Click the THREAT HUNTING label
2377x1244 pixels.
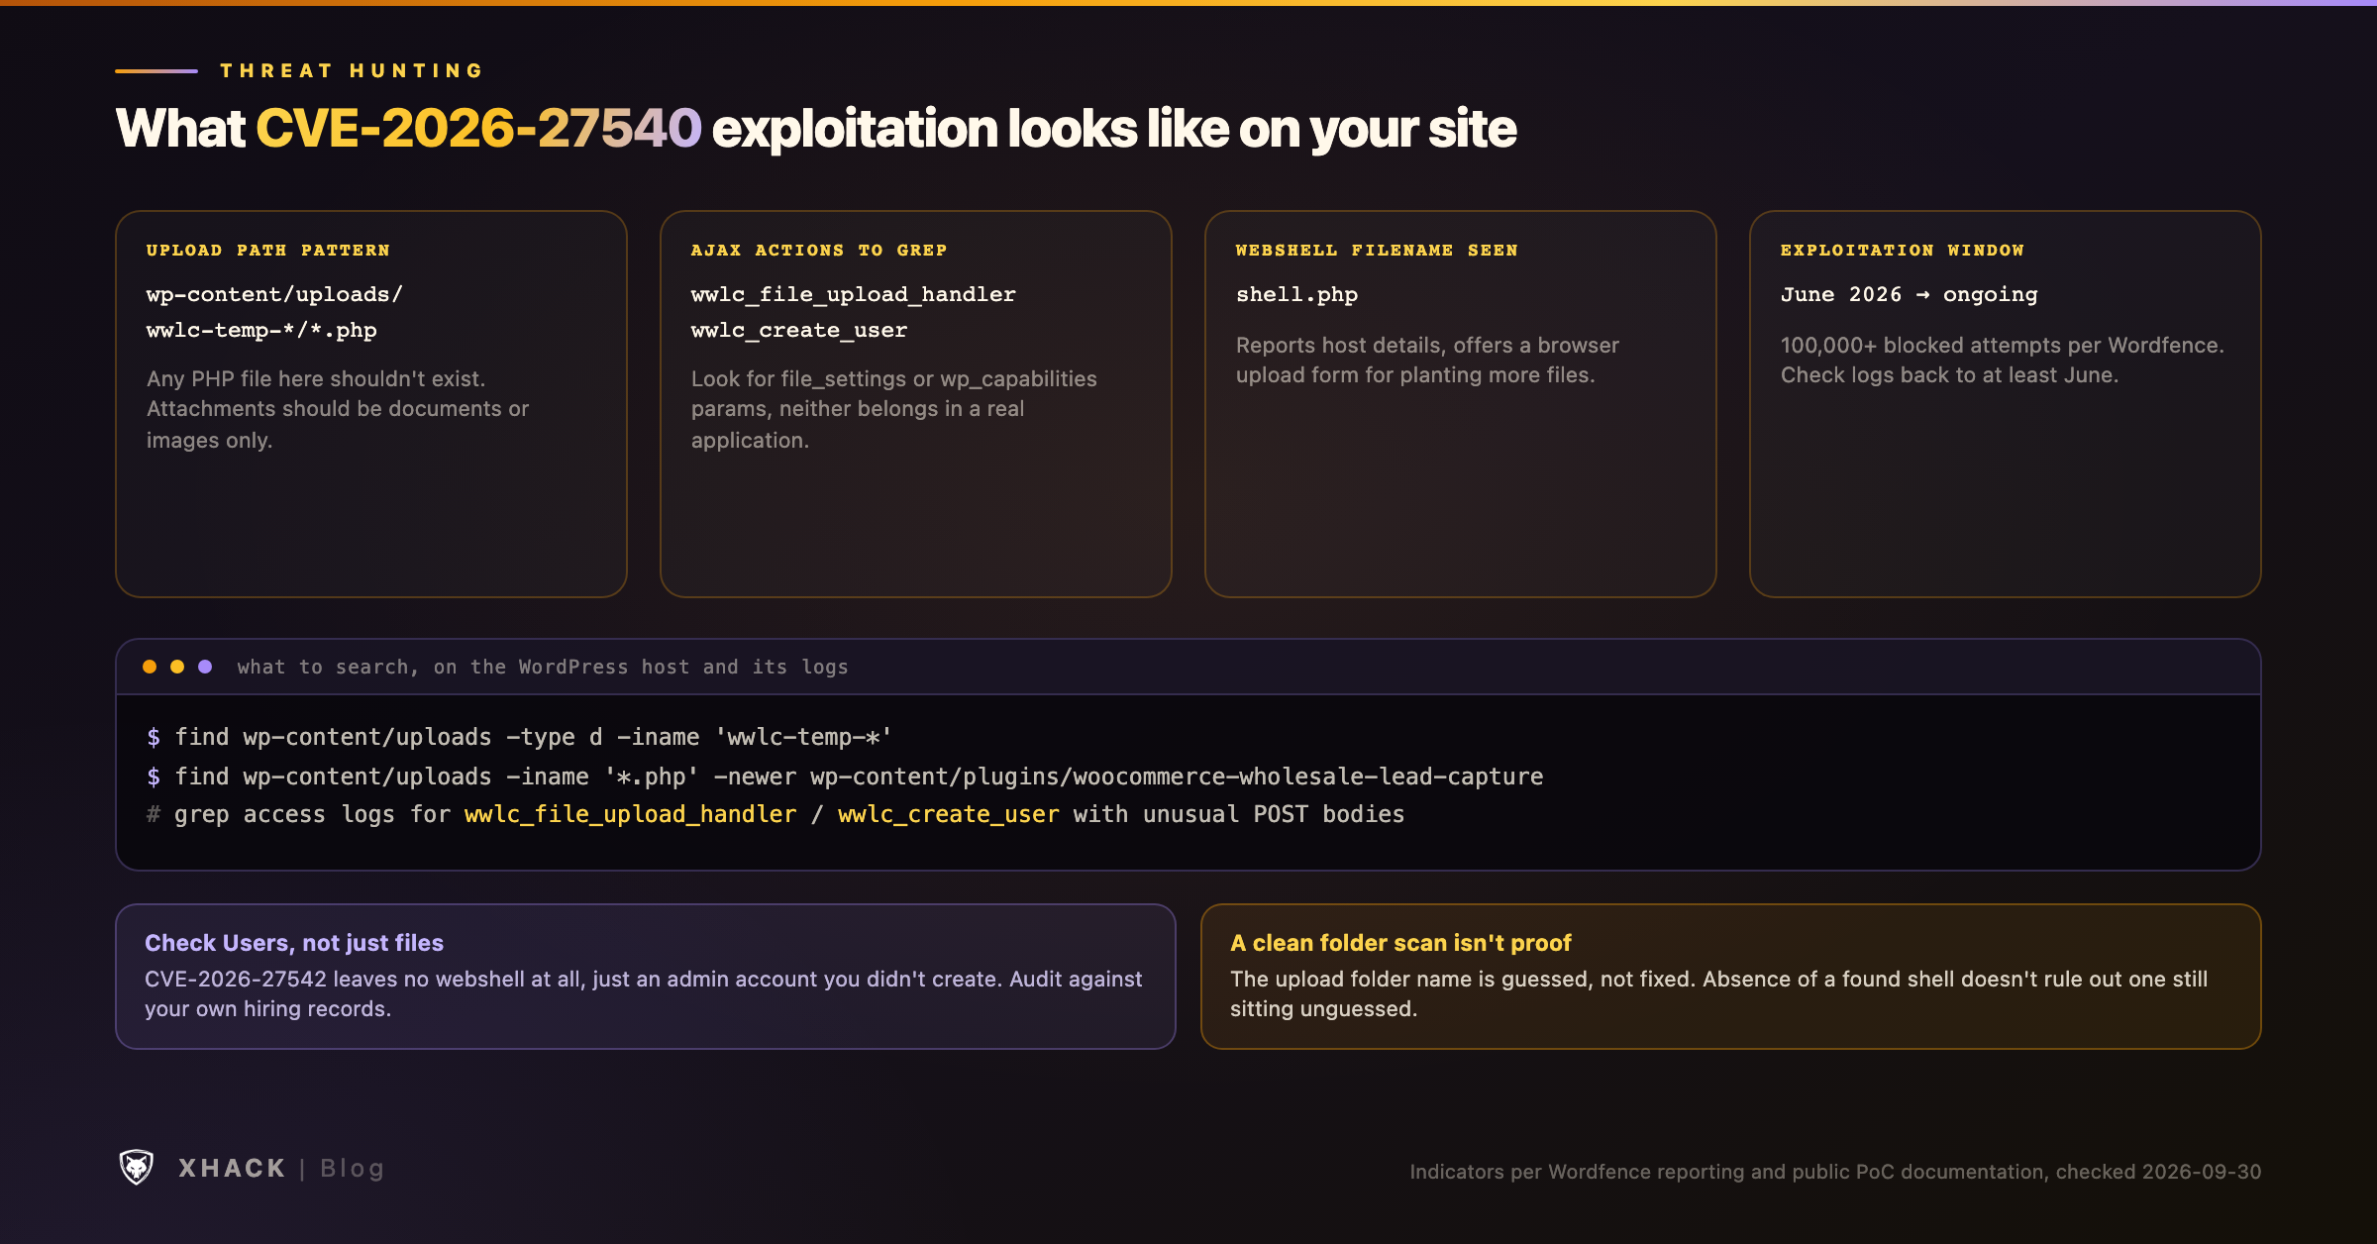(353, 70)
